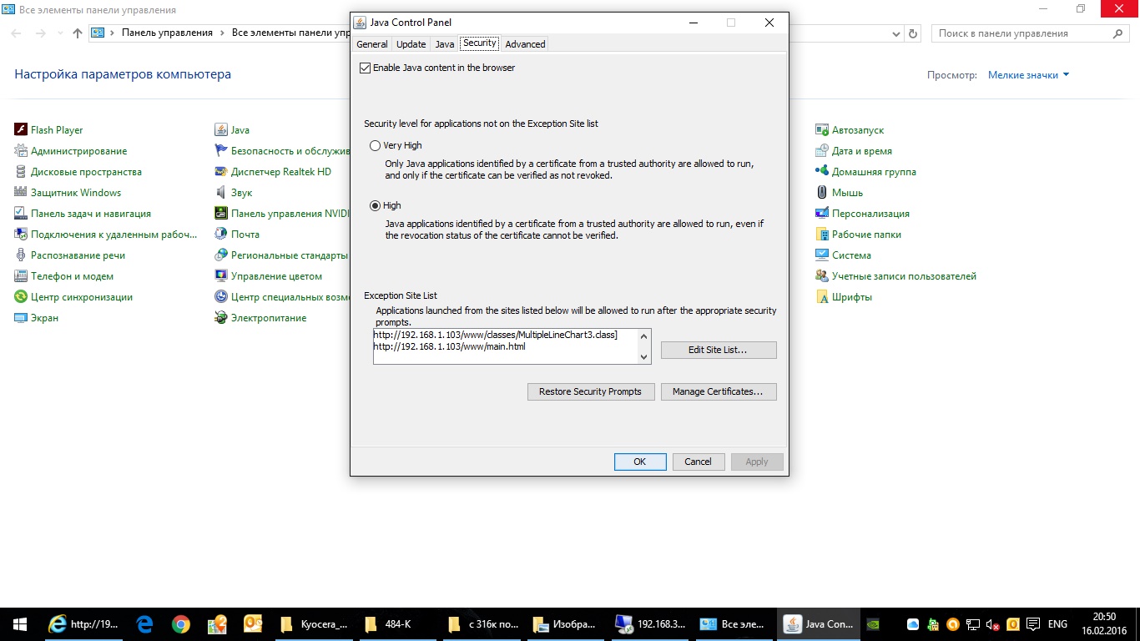Click the Windows Start button

coord(19,623)
